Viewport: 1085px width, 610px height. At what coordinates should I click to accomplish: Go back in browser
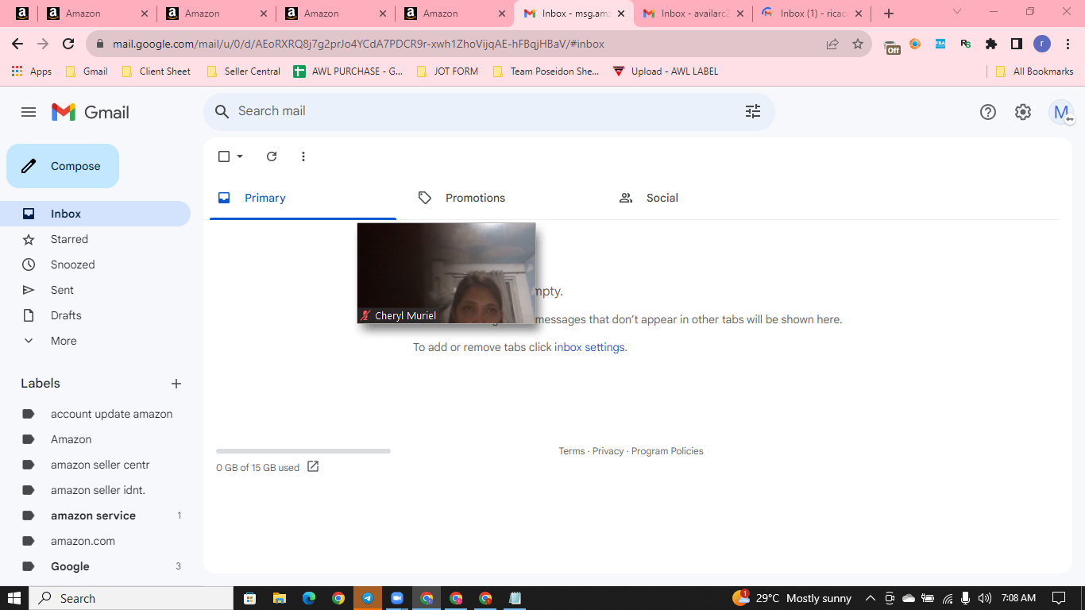17,44
